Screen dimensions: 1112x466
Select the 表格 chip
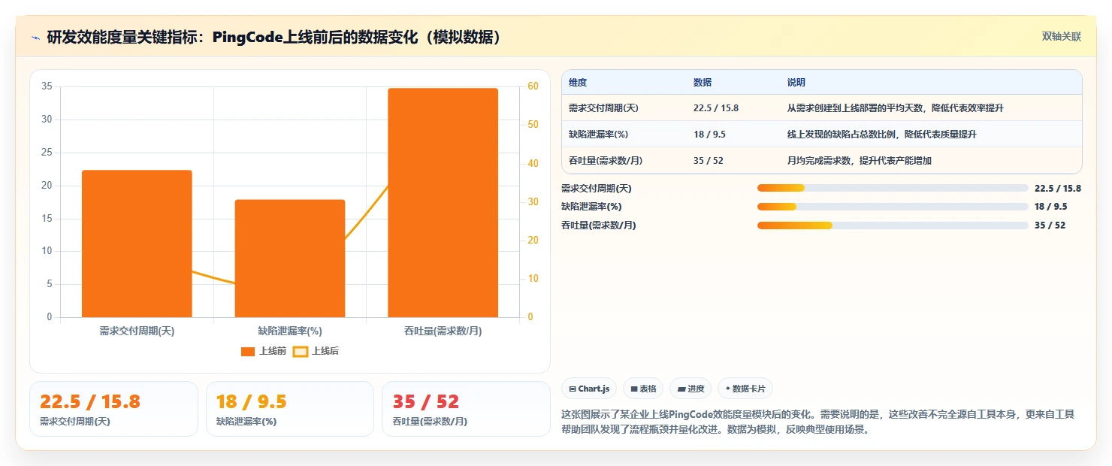coord(643,389)
